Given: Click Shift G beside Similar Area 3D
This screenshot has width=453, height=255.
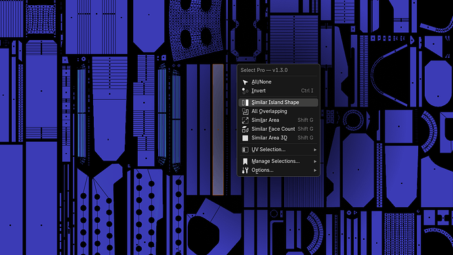Looking at the screenshot, I should (305, 138).
